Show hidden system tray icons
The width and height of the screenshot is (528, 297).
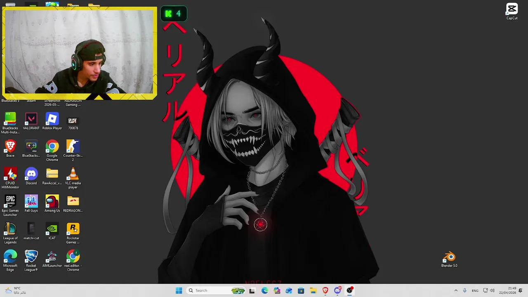click(x=456, y=290)
